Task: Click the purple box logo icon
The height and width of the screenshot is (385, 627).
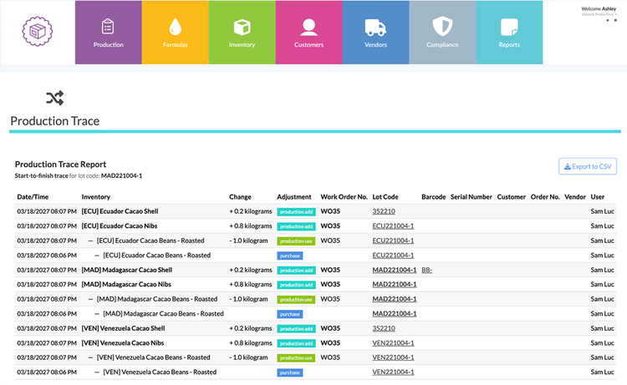Action: click(x=37, y=31)
